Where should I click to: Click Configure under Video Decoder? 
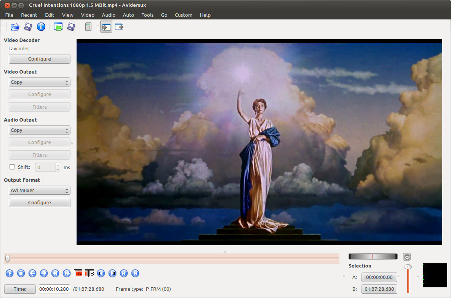pyautogui.click(x=39, y=59)
